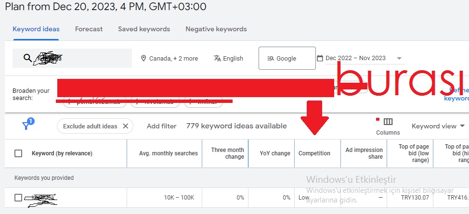
Task: Select the Google search network box
Action: click(287, 58)
